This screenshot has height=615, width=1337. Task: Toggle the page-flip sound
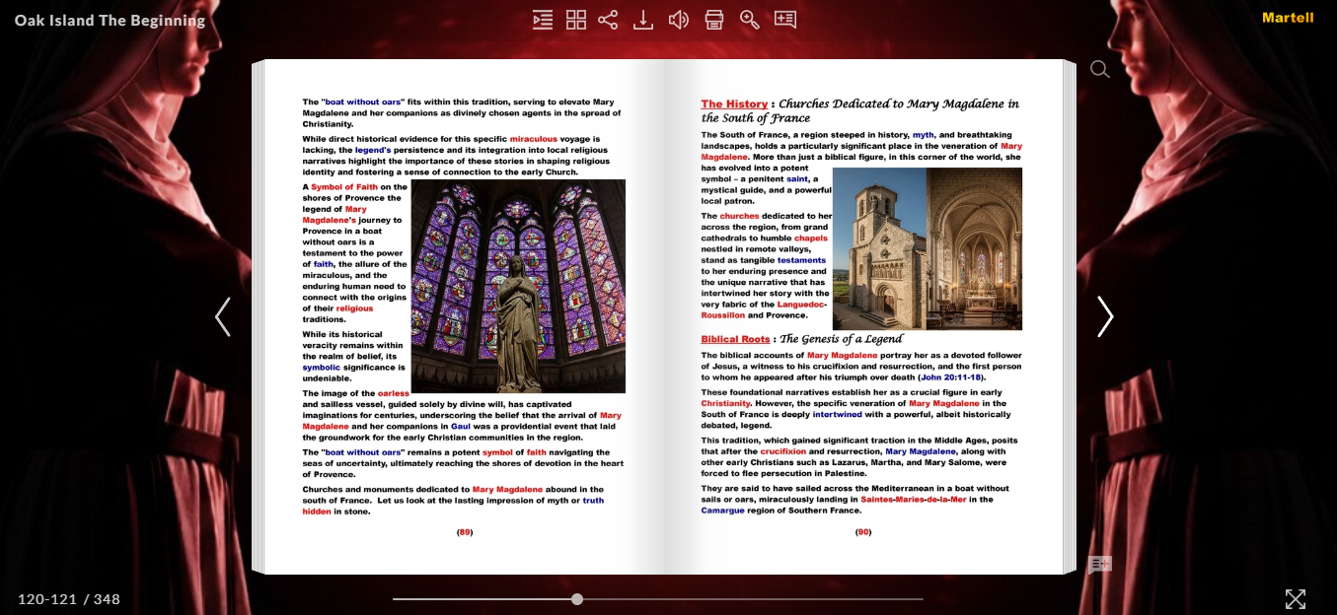(679, 20)
